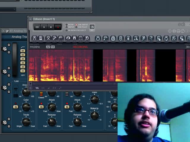
Task: Select the 80 HPF frequency button
Action: [23, 51]
